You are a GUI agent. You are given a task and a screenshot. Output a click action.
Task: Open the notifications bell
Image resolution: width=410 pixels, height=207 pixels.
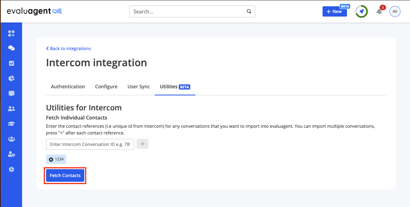(379, 12)
